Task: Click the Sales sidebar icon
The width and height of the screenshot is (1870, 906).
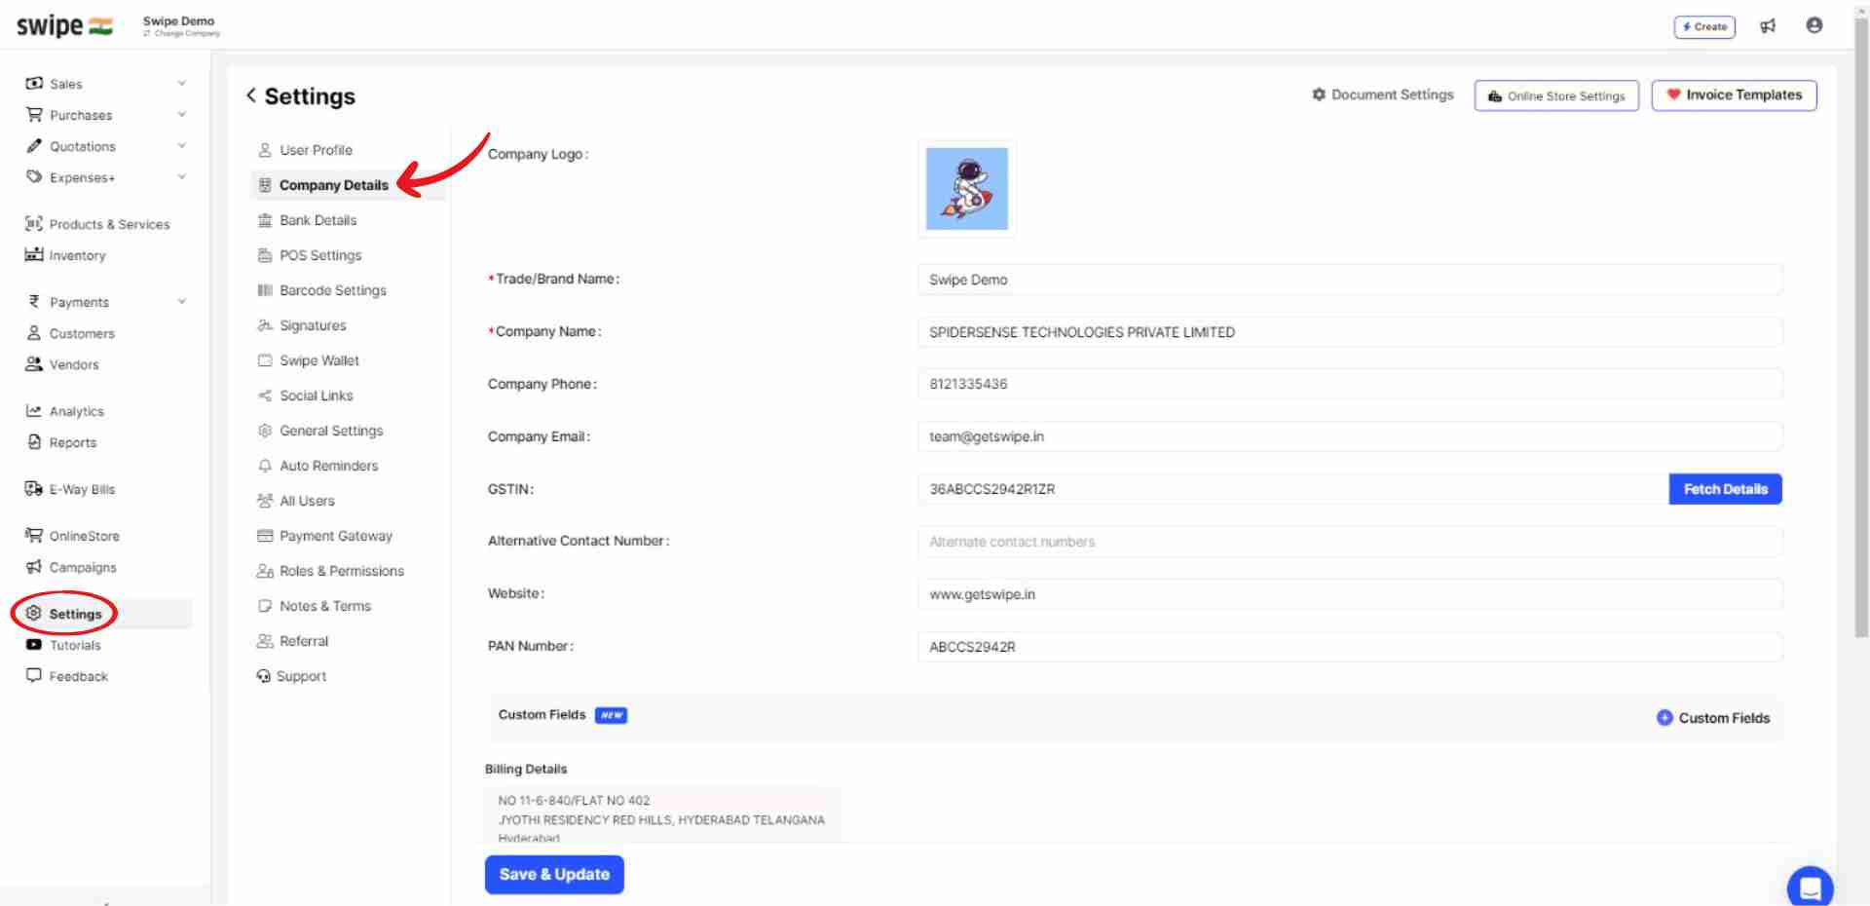Action: click(34, 83)
